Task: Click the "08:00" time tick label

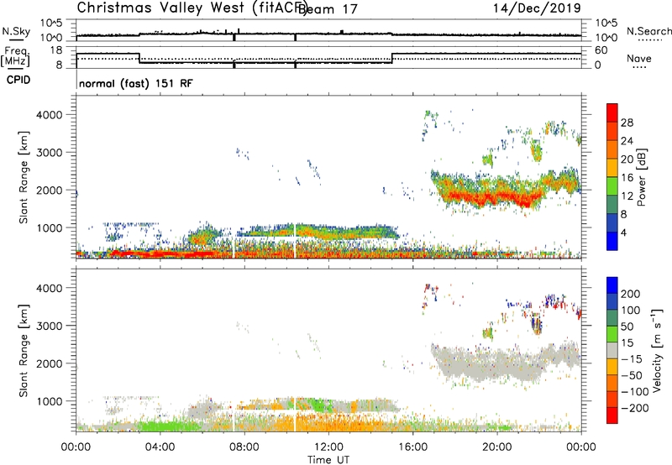Action: [x=244, y=447]
